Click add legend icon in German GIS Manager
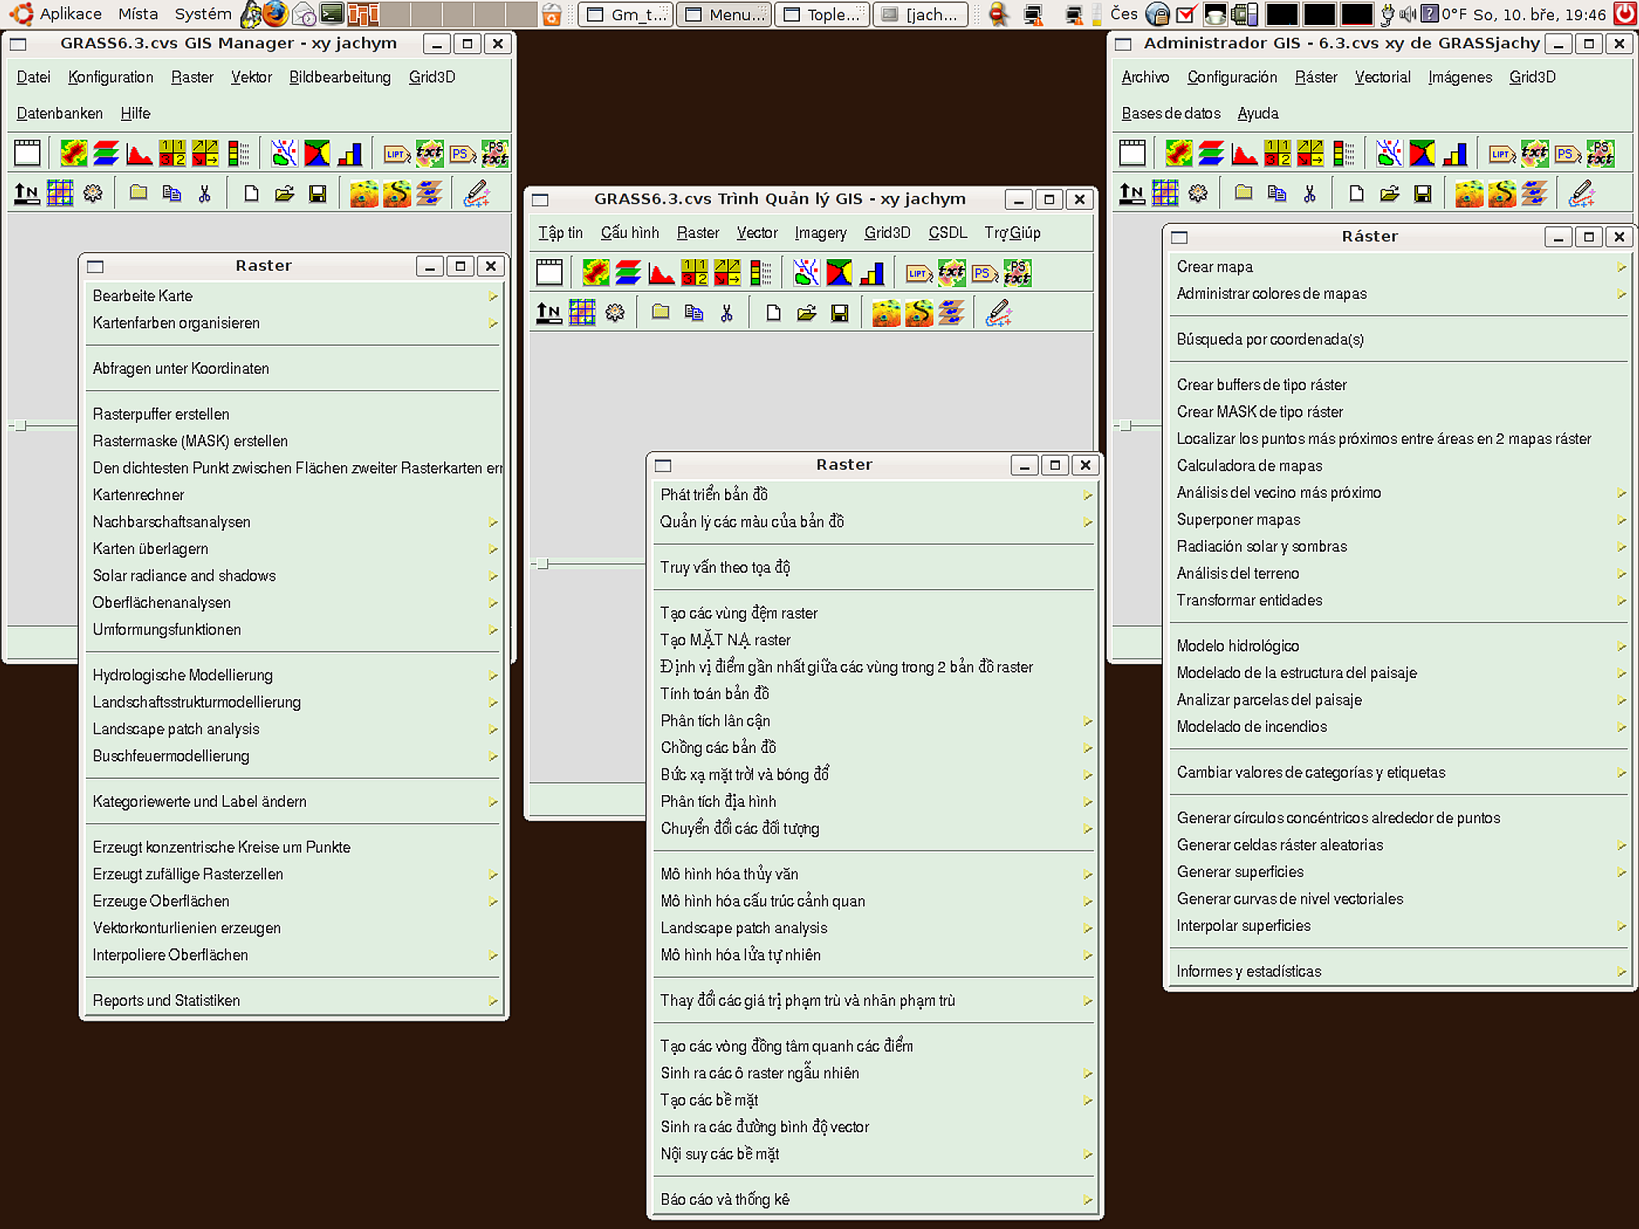This screenshot has height=1229, width=1639. 238,154
